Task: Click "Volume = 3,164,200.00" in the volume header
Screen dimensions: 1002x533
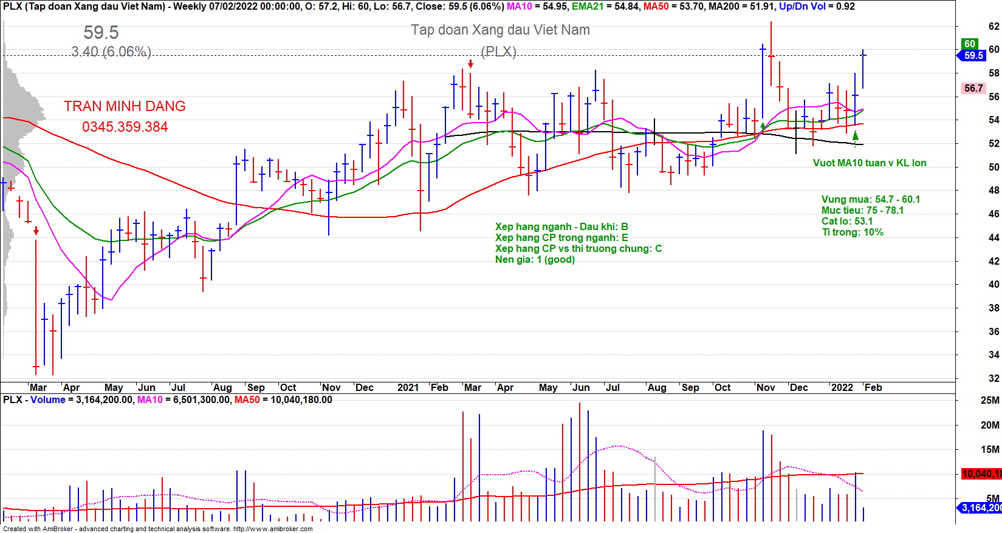Action: point(81,399)
